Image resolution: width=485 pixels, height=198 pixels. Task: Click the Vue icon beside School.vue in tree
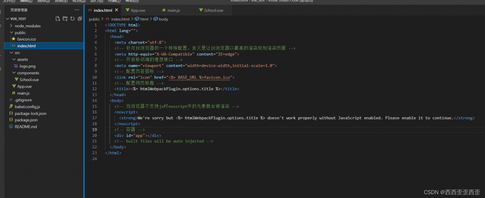pos(16,80)
